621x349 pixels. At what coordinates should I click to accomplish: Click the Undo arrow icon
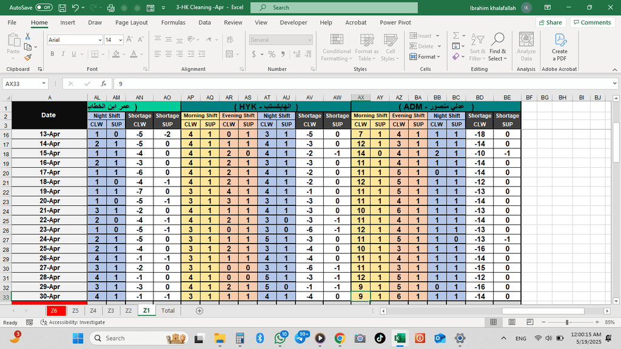pos(75,8)
